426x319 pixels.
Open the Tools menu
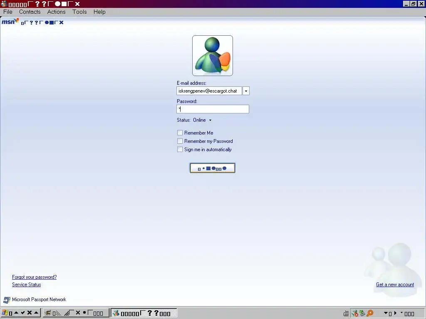coord(79,12)
